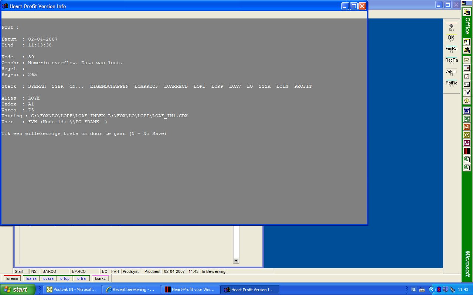Click New Office Document icon in Office bar
This screenshot has height=295, width=473.
click(x=467, y=42)
